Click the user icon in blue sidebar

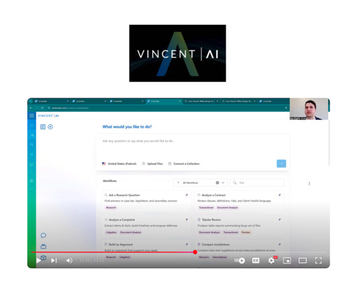pyautogui.click(x=32, y=135)
